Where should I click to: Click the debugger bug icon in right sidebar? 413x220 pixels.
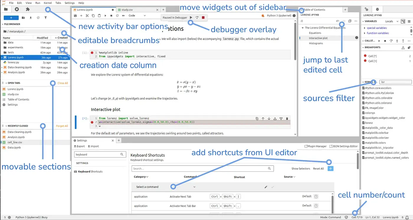(x=377, y=9)
